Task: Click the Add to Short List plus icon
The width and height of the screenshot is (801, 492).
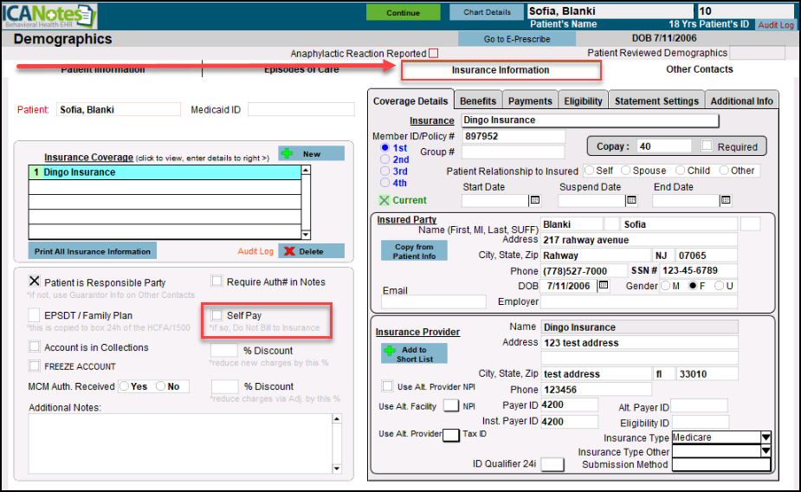Action: click(390, 349)
